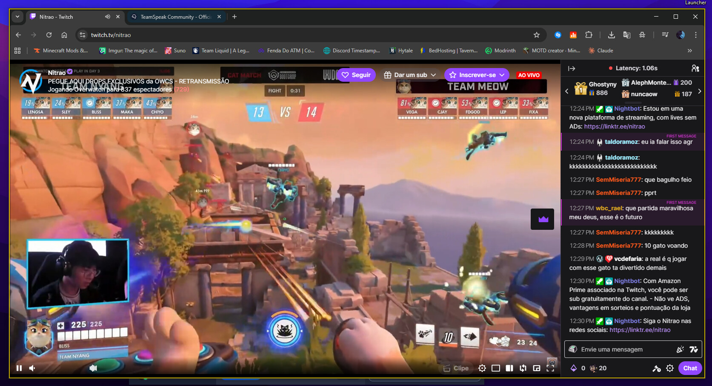The width and height of the screenshot is (712, 386).
Task: Mute the player volume
Action: (32, 368)
